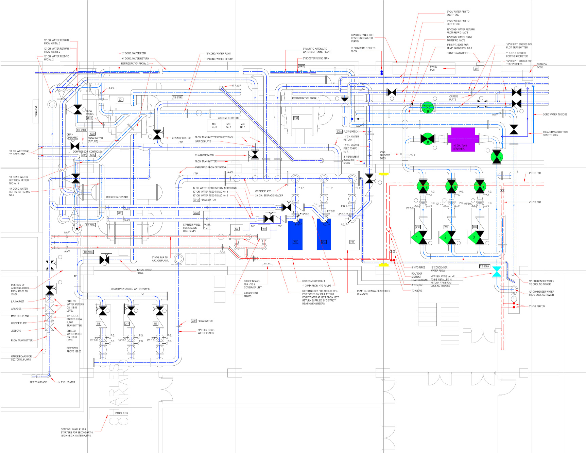Select the blue pump block 215
This screenshot has height=453, width=586.
[x=295, y=234]
